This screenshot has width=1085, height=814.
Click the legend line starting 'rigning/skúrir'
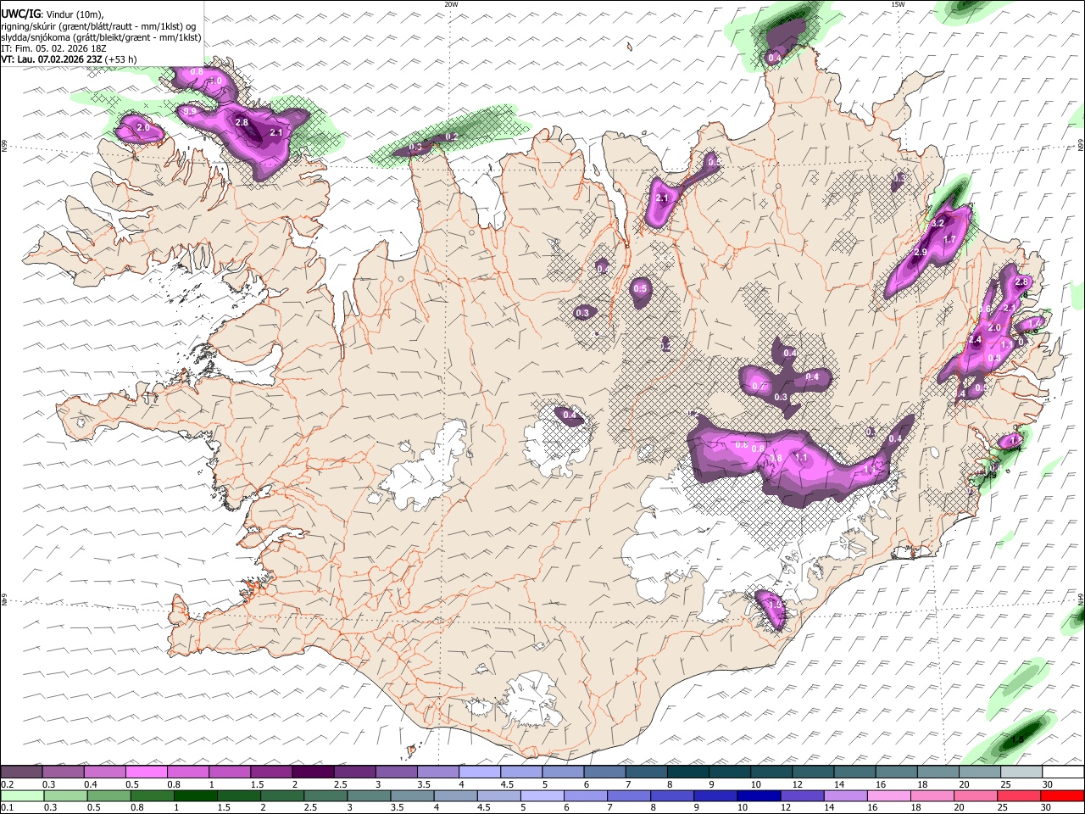pyautogui.click(x=98, y=26)
